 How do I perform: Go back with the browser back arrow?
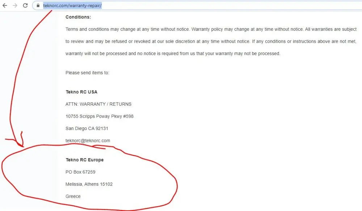click(5, 5)
